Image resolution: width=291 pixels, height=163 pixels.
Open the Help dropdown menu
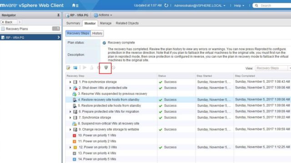239,5
